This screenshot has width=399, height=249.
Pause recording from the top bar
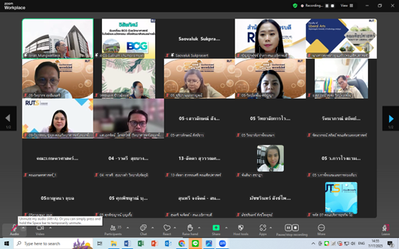pos(327,5)
